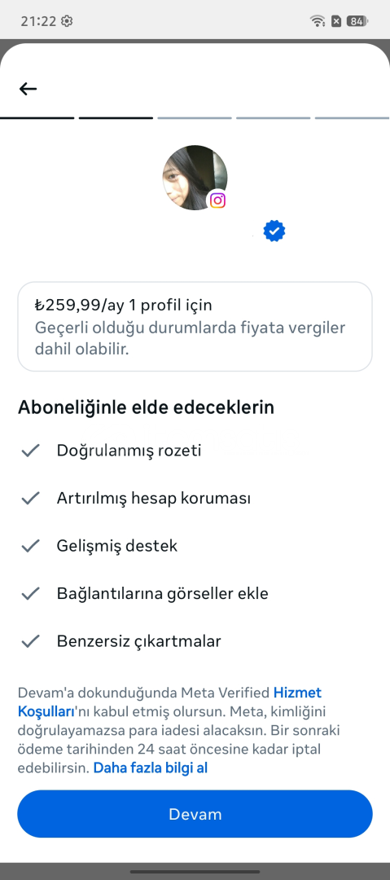The height and width of the screenshot is (880, 390).
Task: Tap the first progress step segment
Action: tap(37, 118)
